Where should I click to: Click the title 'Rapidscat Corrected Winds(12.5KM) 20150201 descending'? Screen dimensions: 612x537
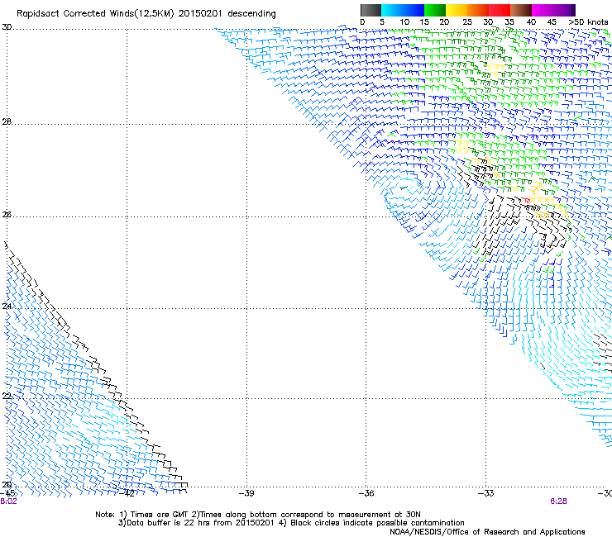tap(146, 14)
